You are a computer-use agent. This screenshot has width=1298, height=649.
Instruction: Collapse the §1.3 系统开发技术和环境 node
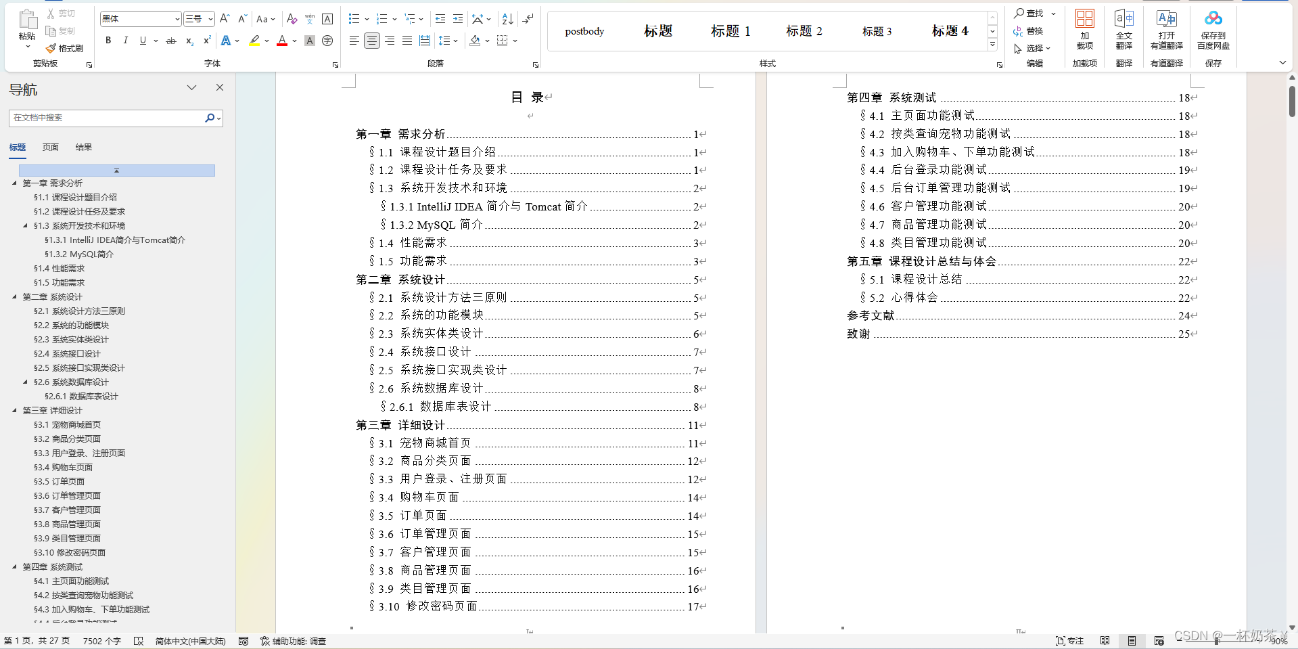point(25,225)
